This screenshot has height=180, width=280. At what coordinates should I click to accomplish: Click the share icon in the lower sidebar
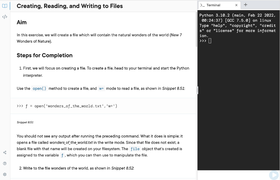click(x=5, y=152)
